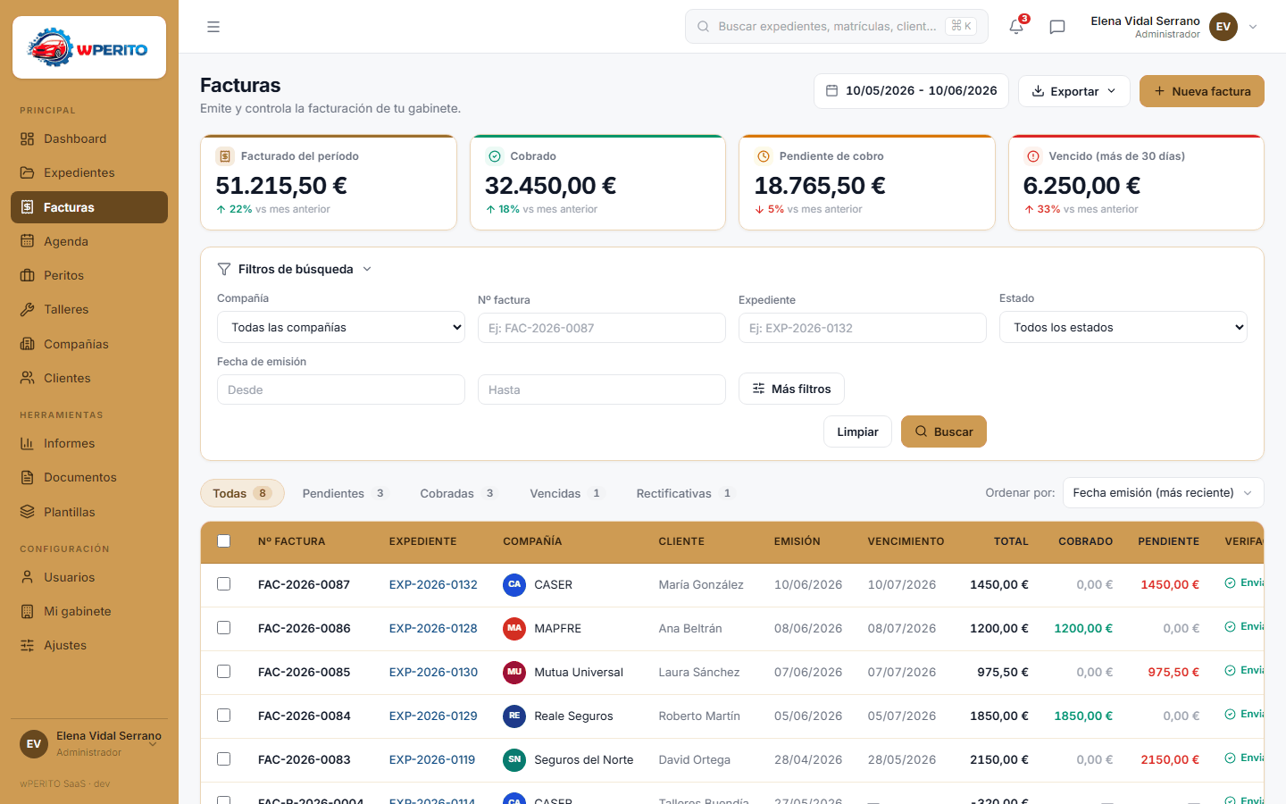Screen dimensions: 1286x804
Task: Click the Usuarios person icon
Action: (x=28, y=577)
